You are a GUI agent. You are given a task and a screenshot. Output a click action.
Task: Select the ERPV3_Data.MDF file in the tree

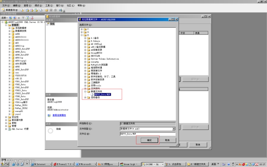click(x=102, y=94)
